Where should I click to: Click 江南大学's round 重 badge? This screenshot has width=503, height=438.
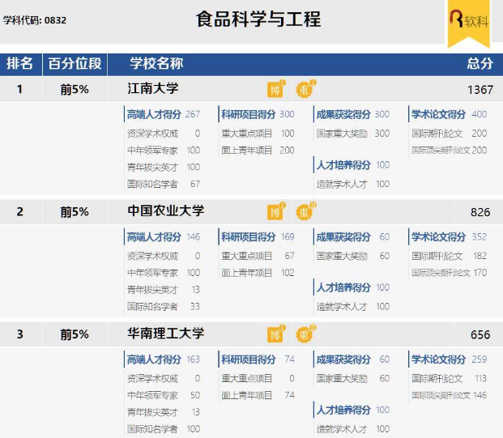point(304,89)
